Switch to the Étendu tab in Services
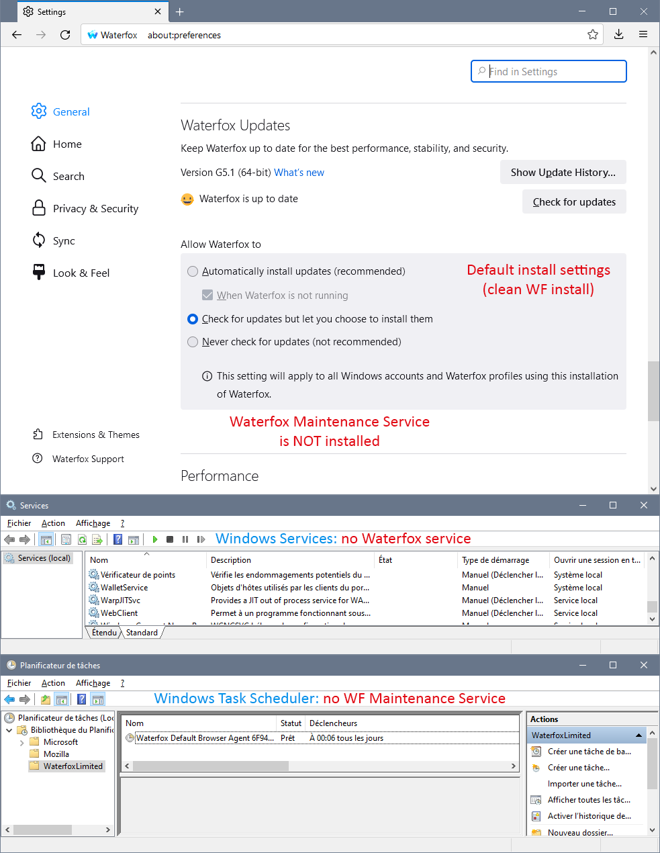This screenshot has height=853, width=660. click(x=104, y=633)
